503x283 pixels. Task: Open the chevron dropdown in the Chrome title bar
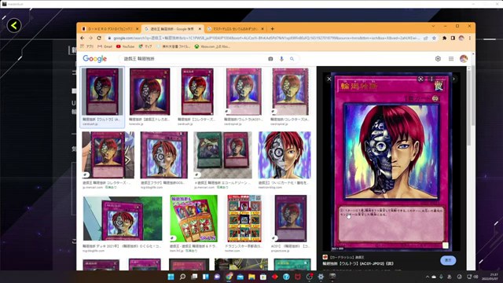433,26
